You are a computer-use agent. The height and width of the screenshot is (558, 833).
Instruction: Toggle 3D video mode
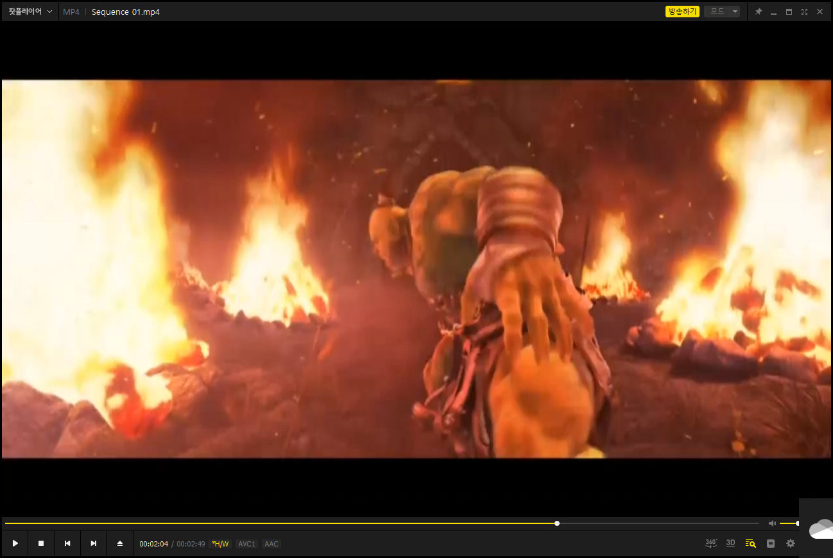pyautogui.click(x=730, y=543)
